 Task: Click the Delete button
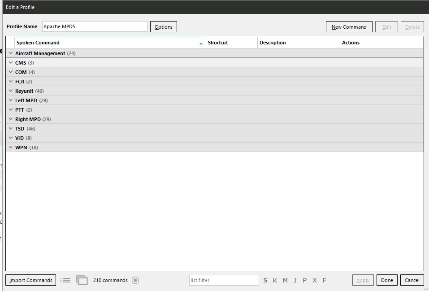pyautogui.click(x=412, y=26)
